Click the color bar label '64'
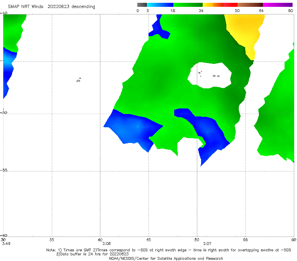The height and width of the screenshot is (261, 297). pos(261,10)
